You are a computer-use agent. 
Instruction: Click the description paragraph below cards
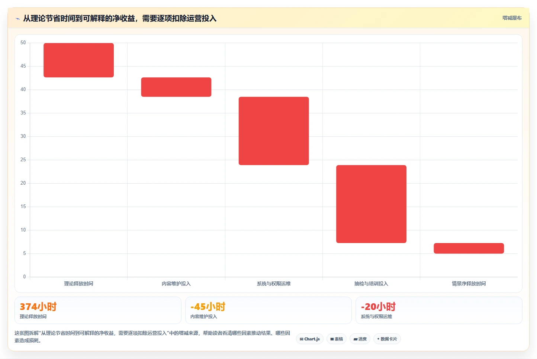[152, 337]
